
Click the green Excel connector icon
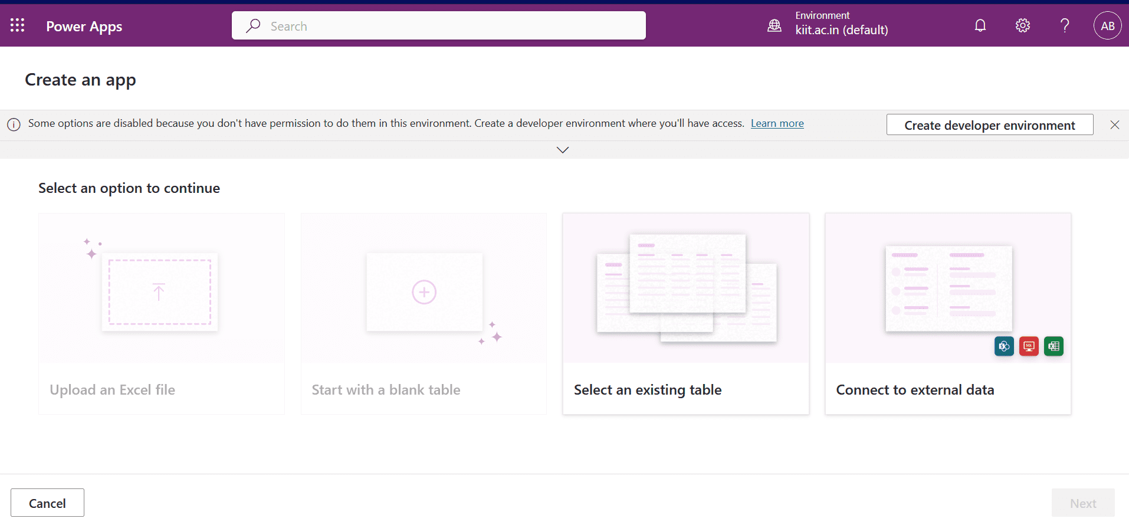(1053, 346)
